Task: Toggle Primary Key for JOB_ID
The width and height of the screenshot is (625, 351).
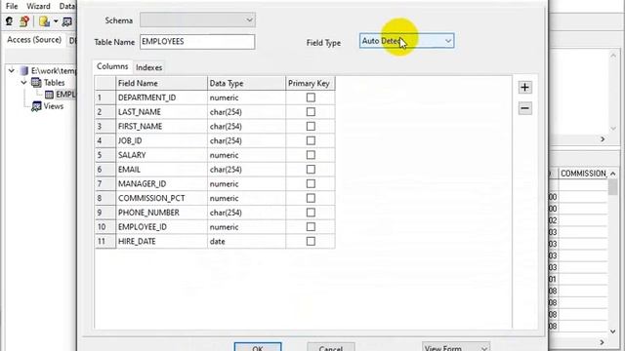Action: click(x=311, y=140)
